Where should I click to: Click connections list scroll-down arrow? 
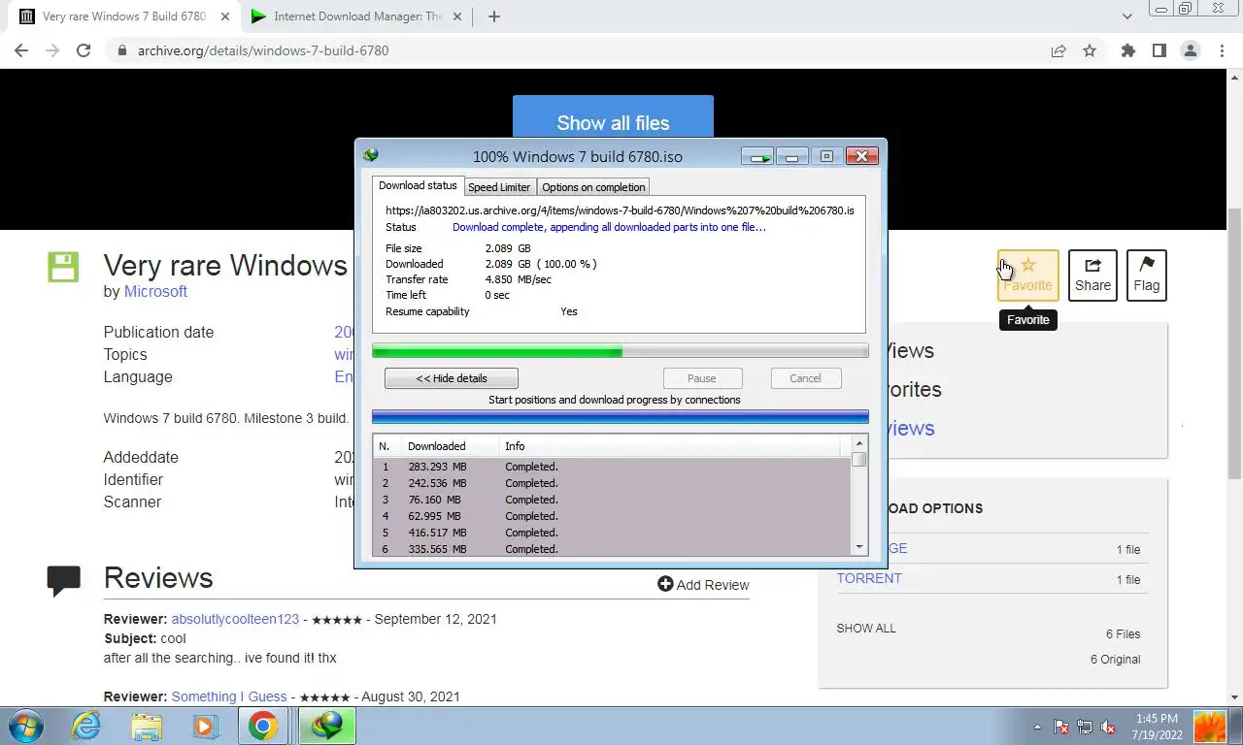click(858, 547)
